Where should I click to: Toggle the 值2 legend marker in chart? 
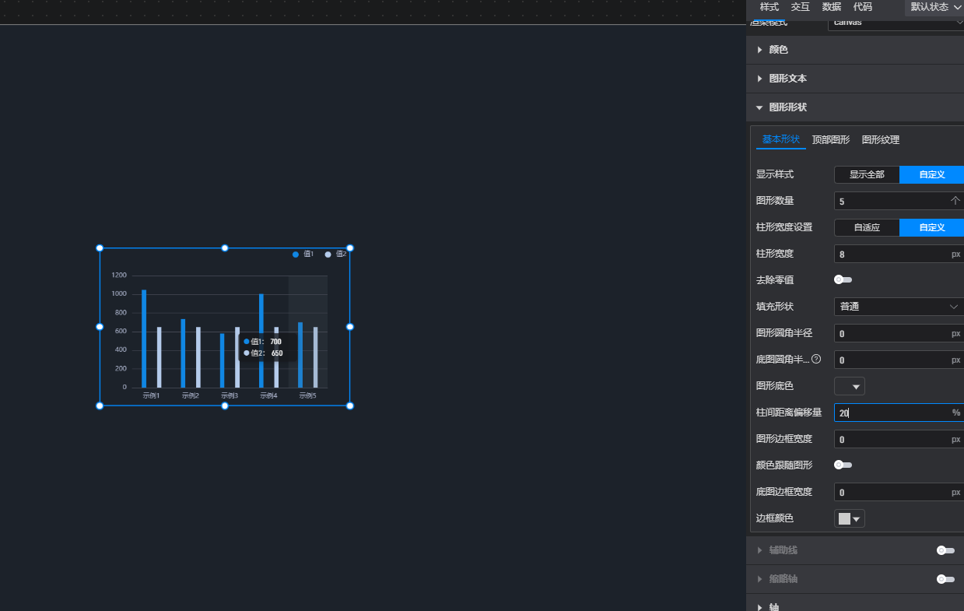point(328,255)
